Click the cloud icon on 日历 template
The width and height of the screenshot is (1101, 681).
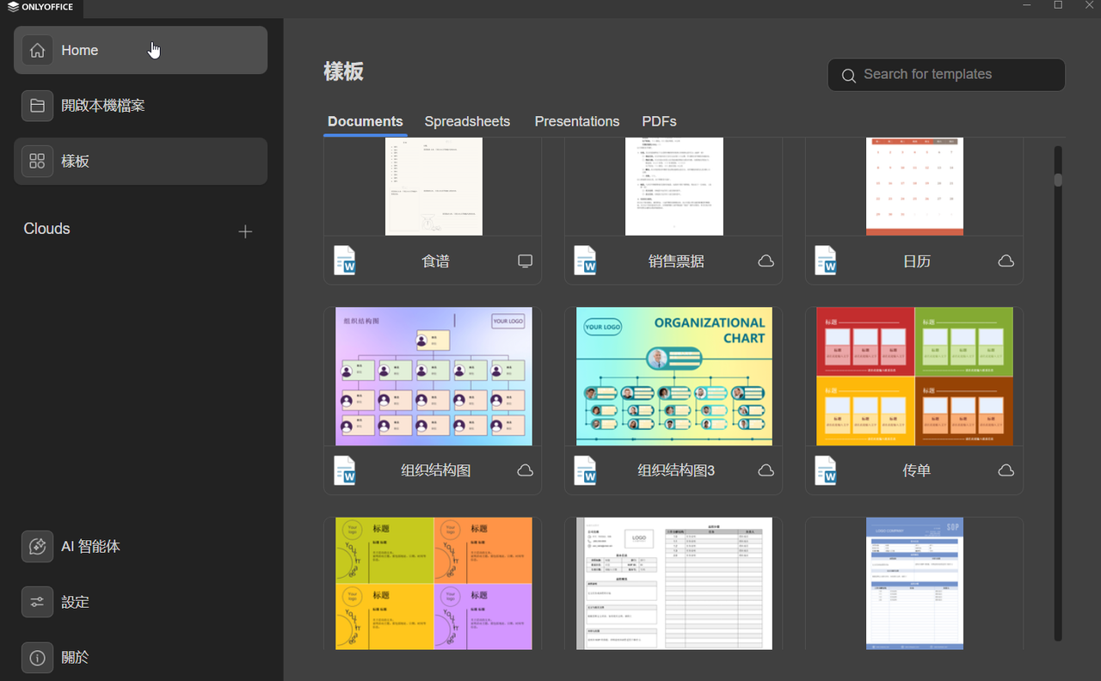[1006, 261]
